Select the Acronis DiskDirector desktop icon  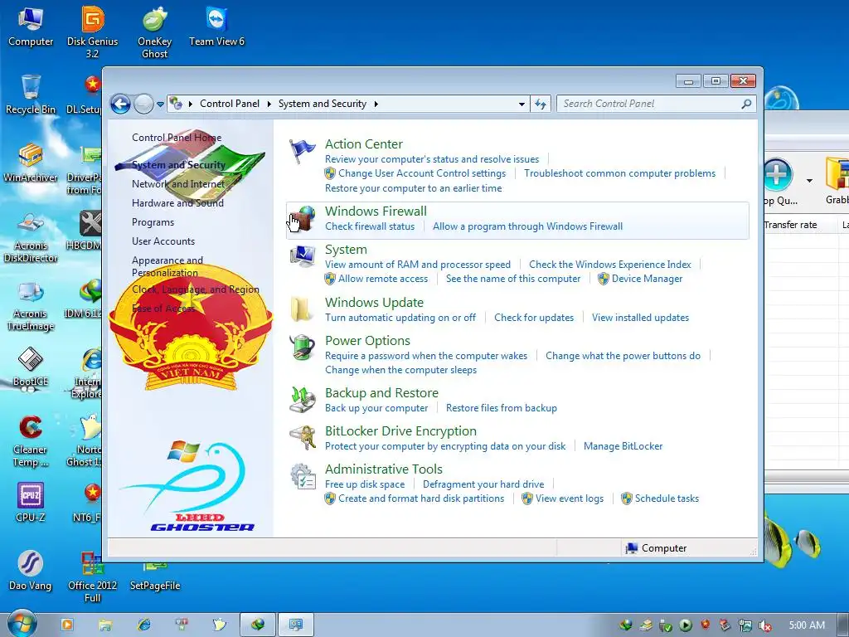(31, 236)
